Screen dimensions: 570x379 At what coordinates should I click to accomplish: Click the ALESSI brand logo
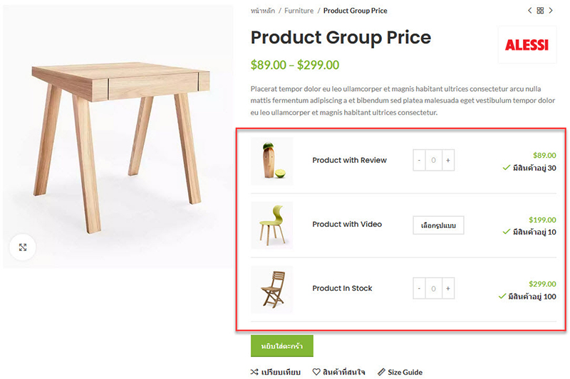[527, 45]
